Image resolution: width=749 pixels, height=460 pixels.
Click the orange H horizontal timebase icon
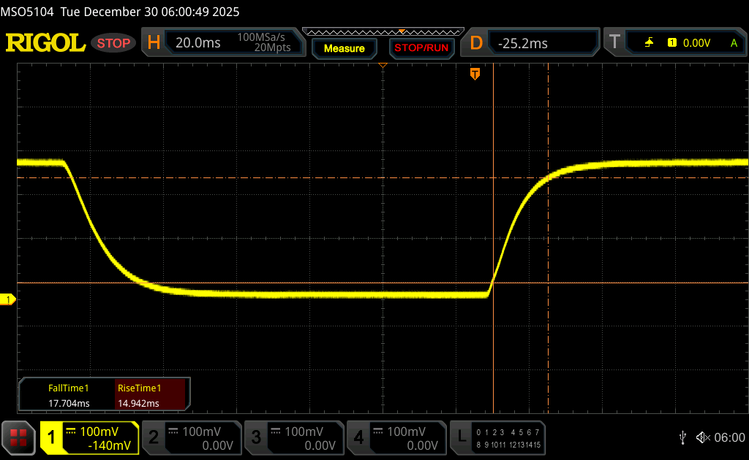tap(154, 43)
